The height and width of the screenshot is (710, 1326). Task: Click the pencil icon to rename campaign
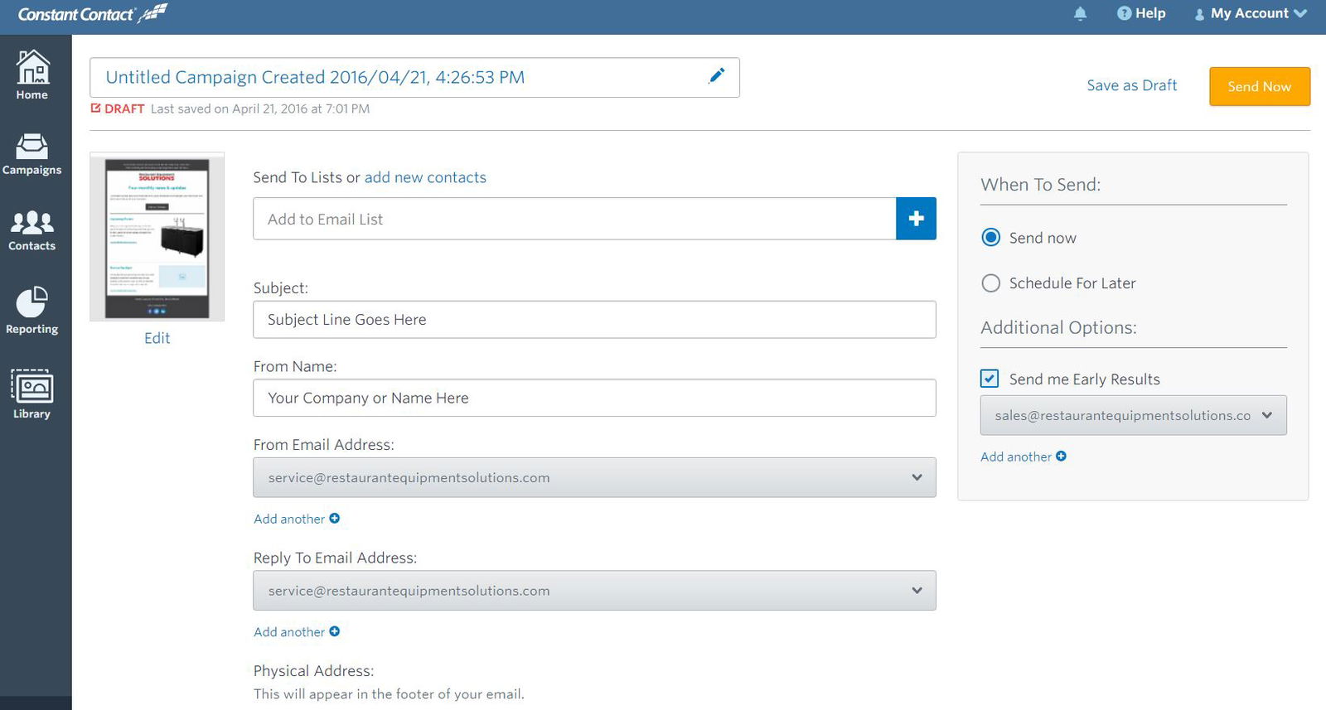[717, 76]
